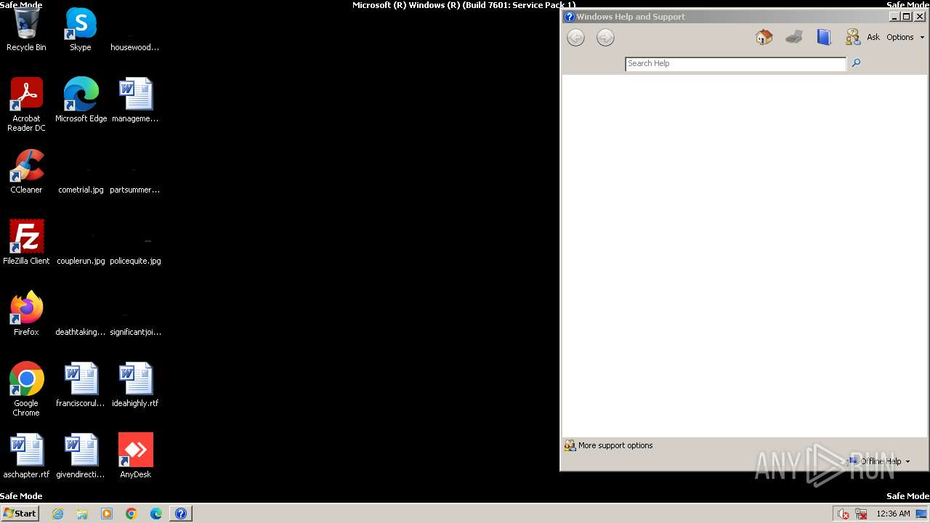This screenshot has height=523, width=930.
Task: Open Recycle Bin on desktop
Action: [26, 31]
